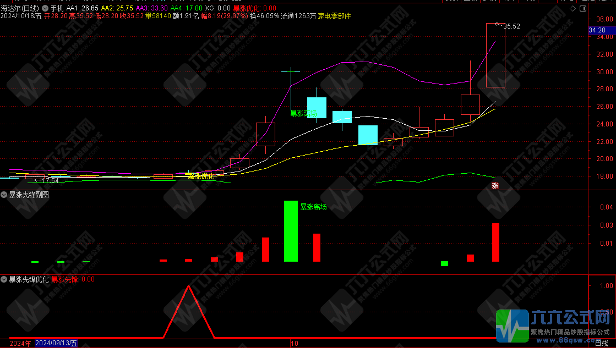
Task: Open the dropdown arrow beside 海达尔(日线)
Action: tap(45, 8)
